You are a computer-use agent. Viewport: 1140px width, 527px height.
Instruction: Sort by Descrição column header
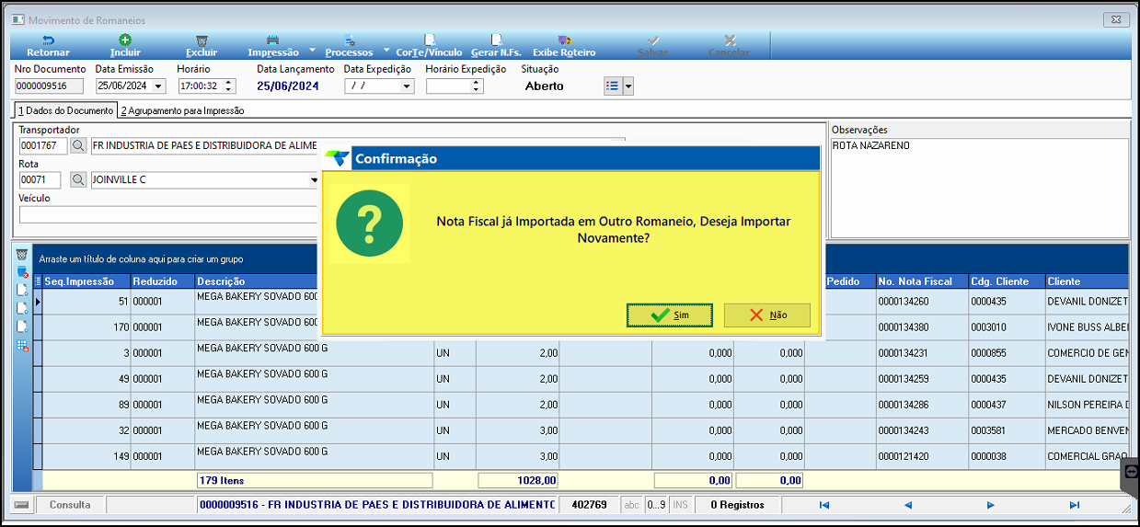[258, 281]
